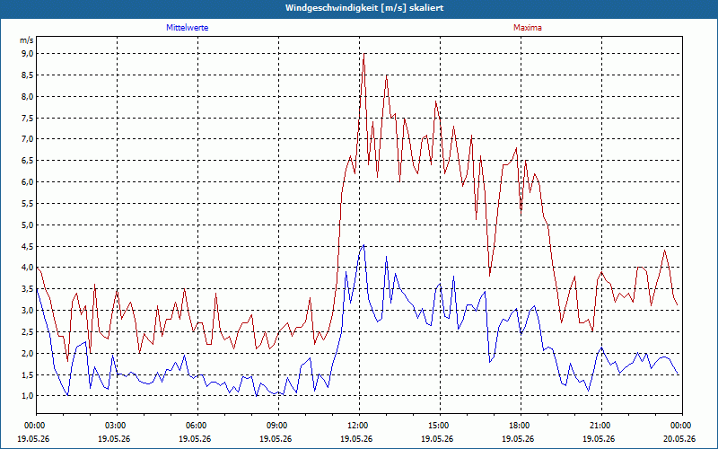Screen dimensions: 718x449
Task: Click the 06:00 time axis label
Action: click(197, 426)
